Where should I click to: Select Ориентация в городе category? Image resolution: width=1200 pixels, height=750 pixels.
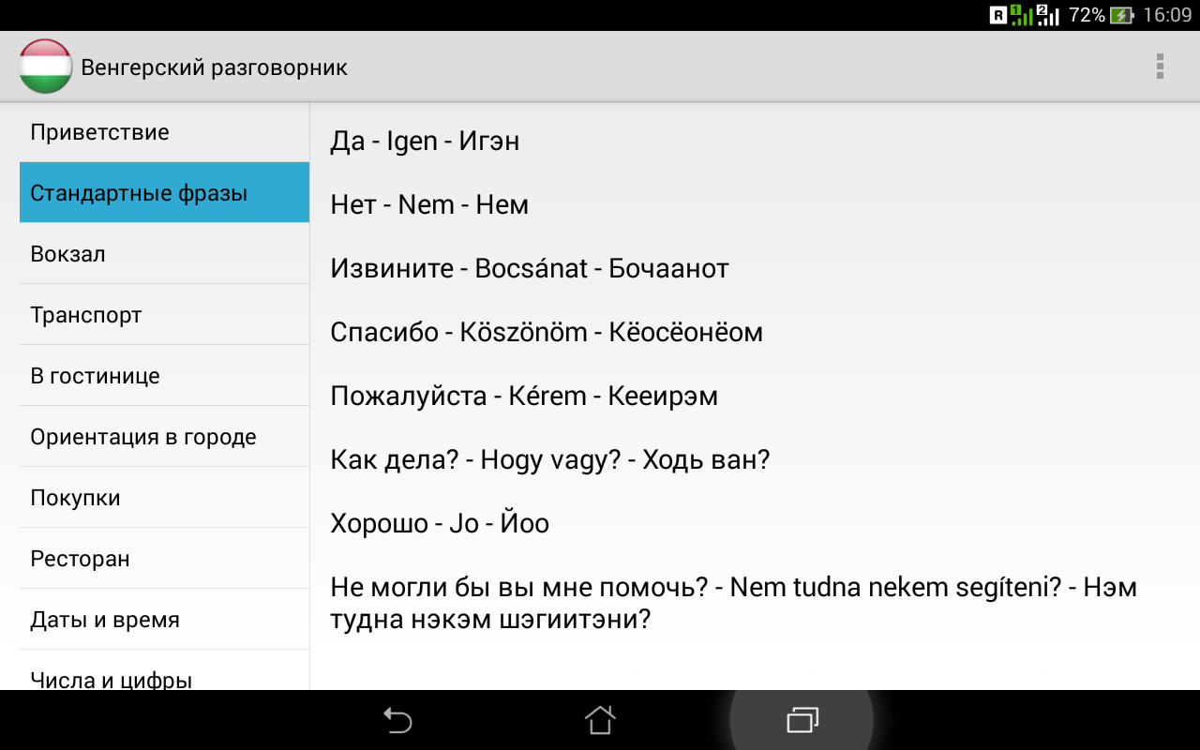point(164,437)
